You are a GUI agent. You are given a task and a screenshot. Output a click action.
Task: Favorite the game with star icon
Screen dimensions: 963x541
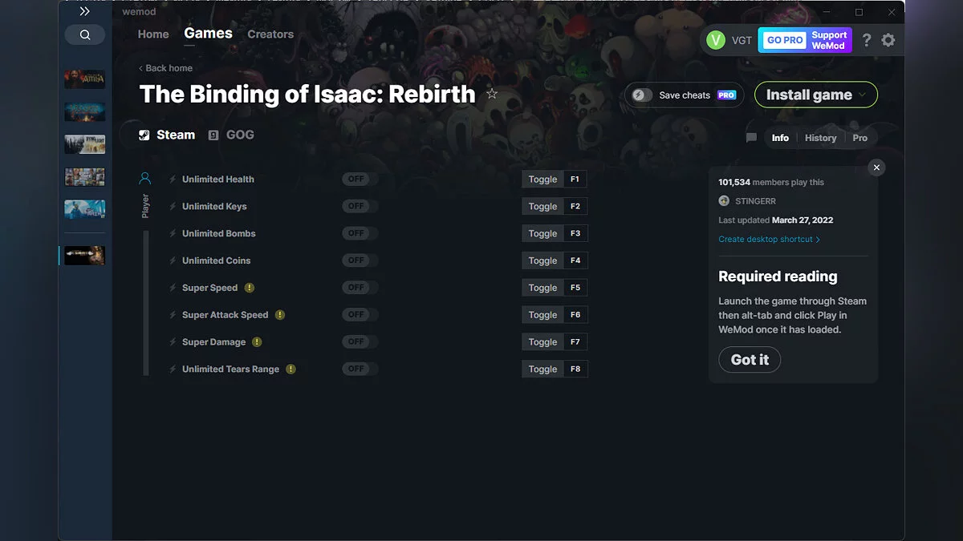(x=492, y=94)
